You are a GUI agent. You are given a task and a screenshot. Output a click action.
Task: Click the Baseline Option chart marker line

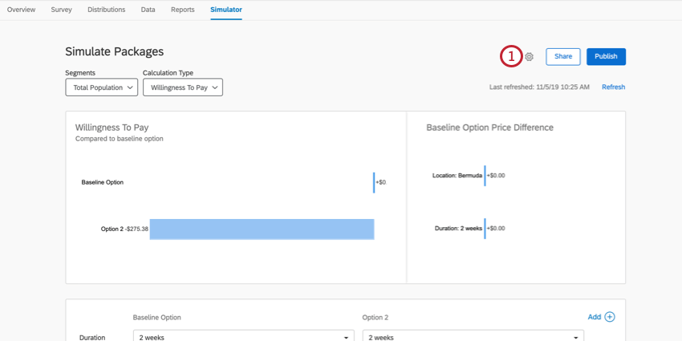(x=374, y=182)
